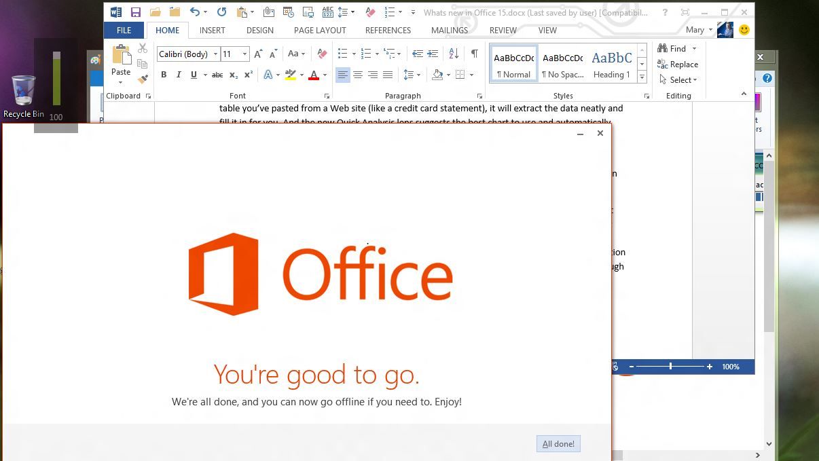Open the Font size dropdown
The image size is (819, 461).
244,54
